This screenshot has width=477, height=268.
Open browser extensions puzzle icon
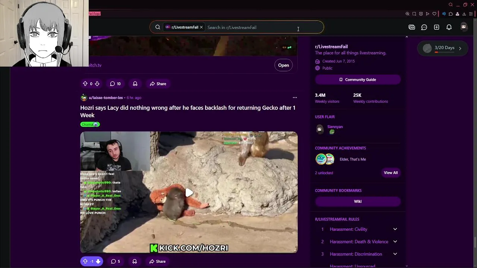click(451, 14)
